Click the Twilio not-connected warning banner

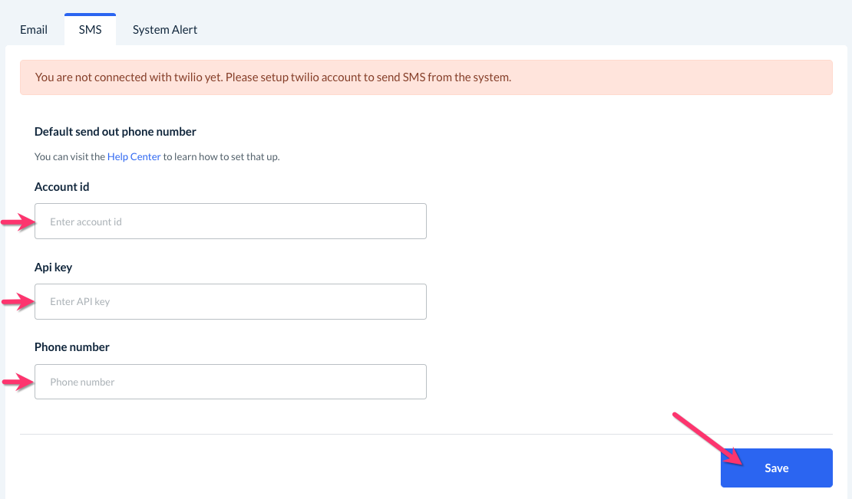(426, 77)
